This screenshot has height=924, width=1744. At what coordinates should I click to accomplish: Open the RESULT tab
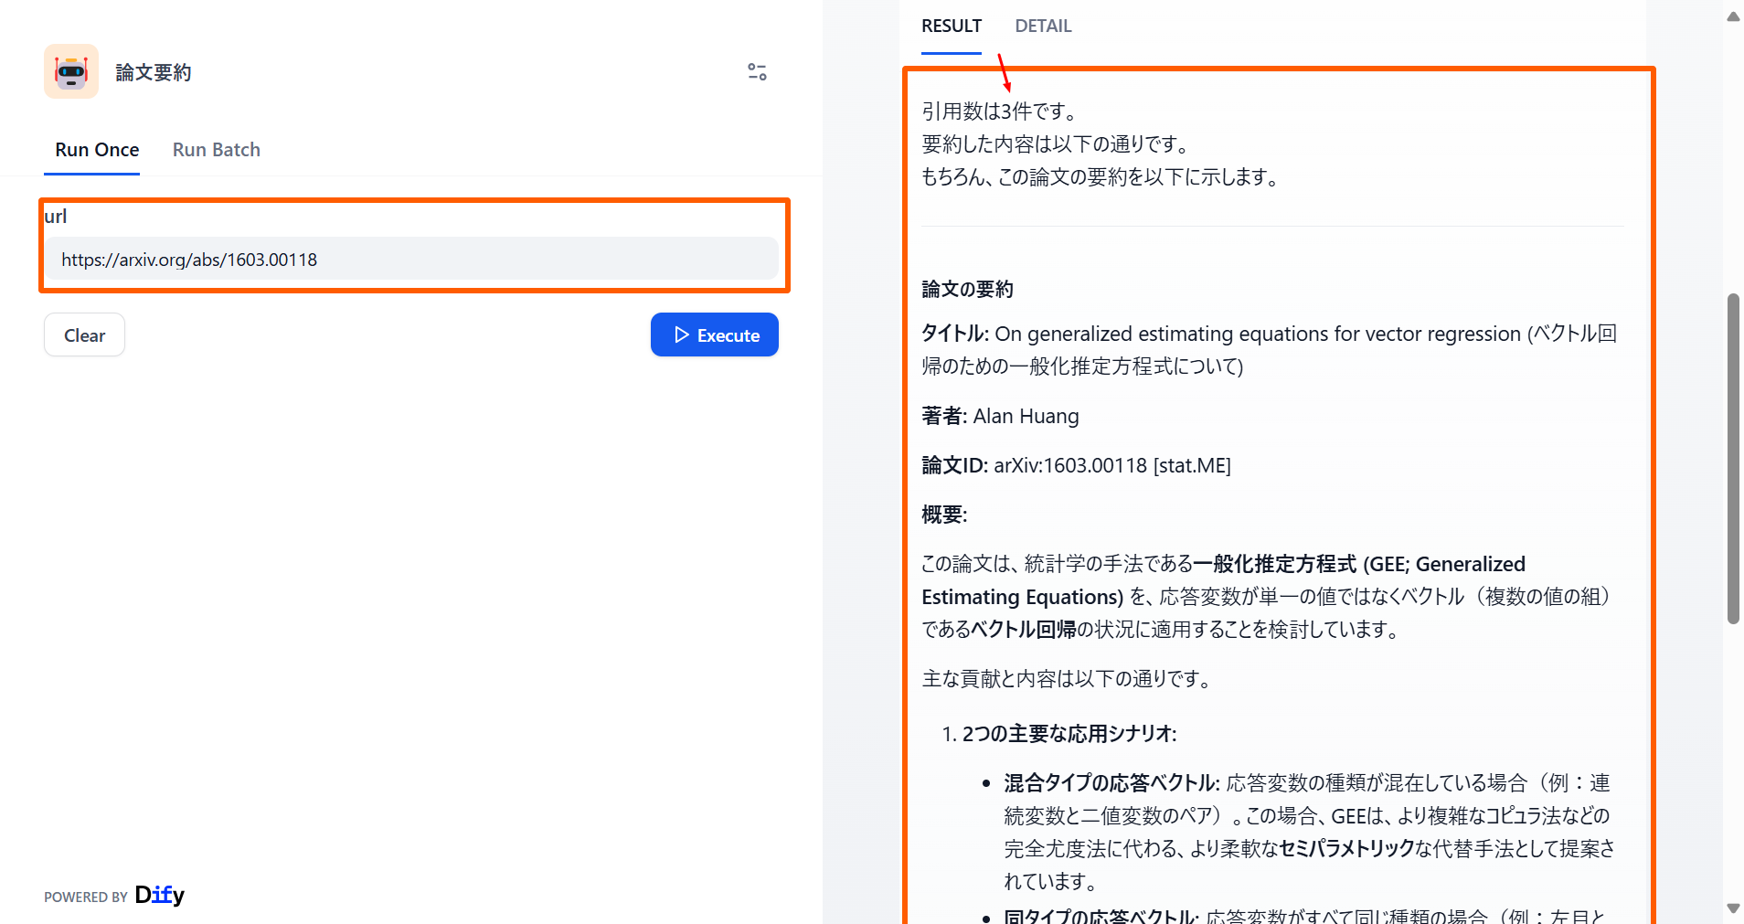click(951, 27)
